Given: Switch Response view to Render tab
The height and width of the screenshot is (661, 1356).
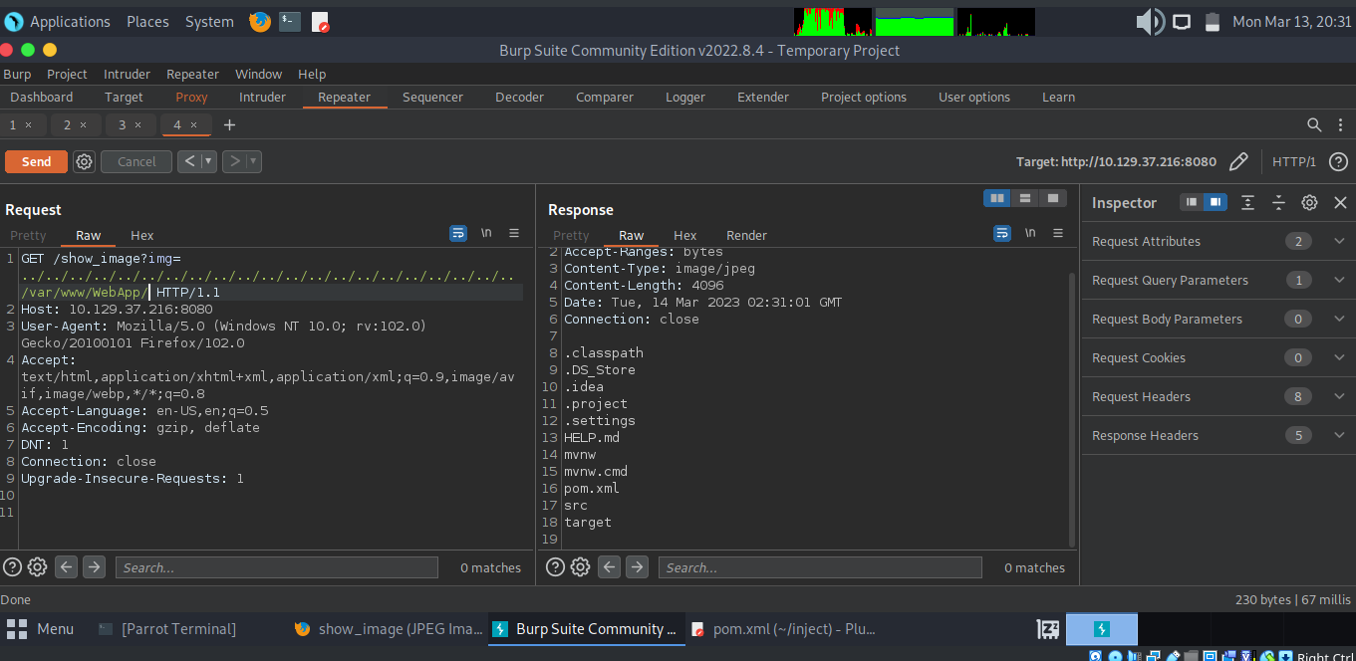Looking at the screenshot, I should point(746,236).
